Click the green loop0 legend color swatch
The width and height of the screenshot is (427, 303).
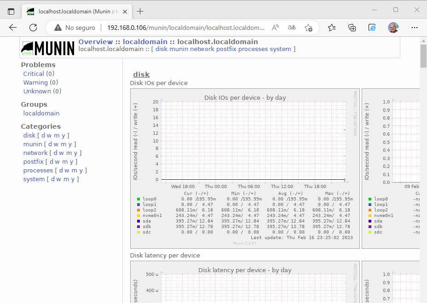click(138, 199)
